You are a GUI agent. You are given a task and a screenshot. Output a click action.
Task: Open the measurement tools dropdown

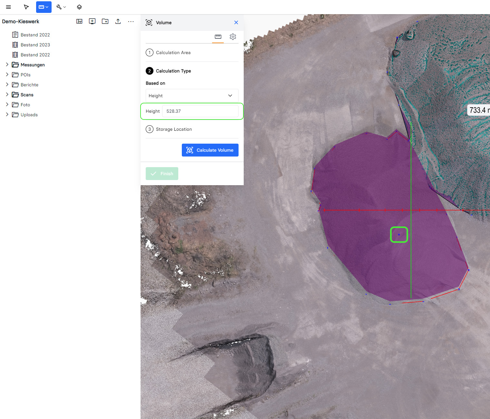coord(44,7)
